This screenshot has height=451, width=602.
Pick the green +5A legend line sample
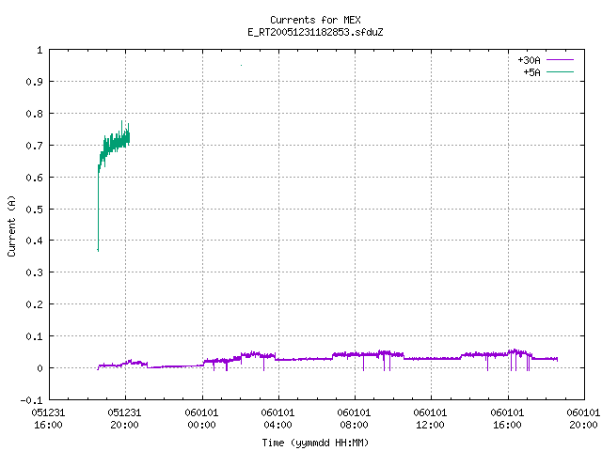(560, 71)
